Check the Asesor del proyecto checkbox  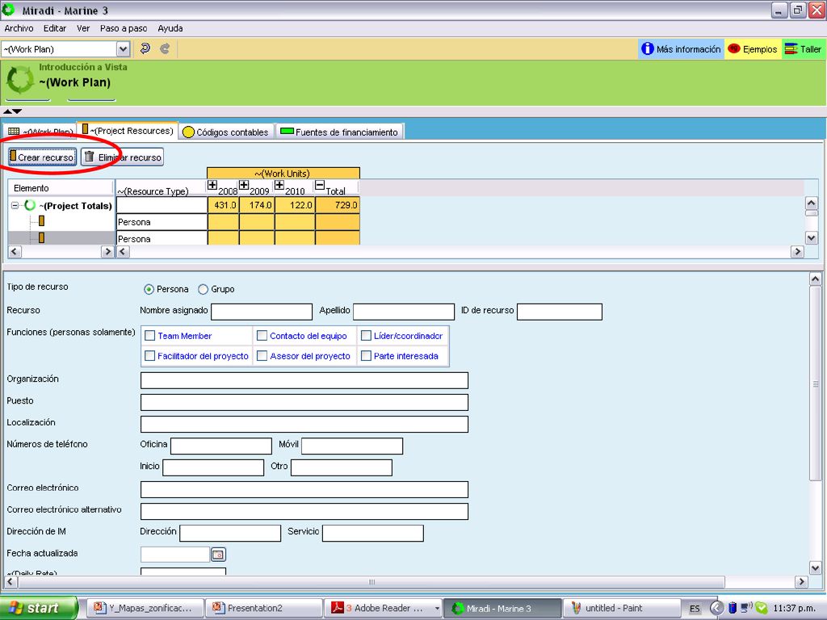coord(262,356)
